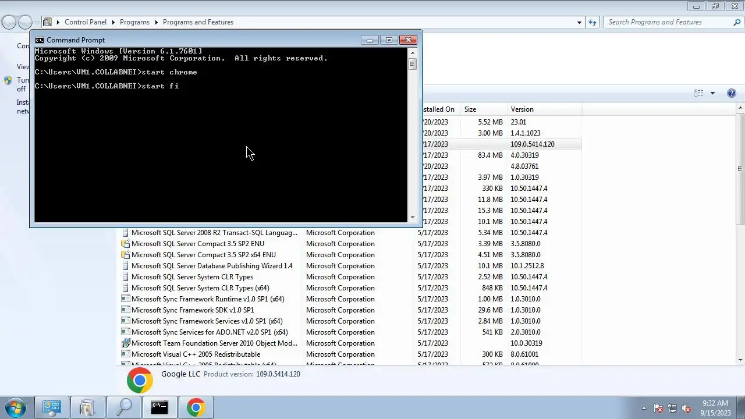Click the 5.52 MB size cell
Screen dimensions: 745x419
pos(490,122)
